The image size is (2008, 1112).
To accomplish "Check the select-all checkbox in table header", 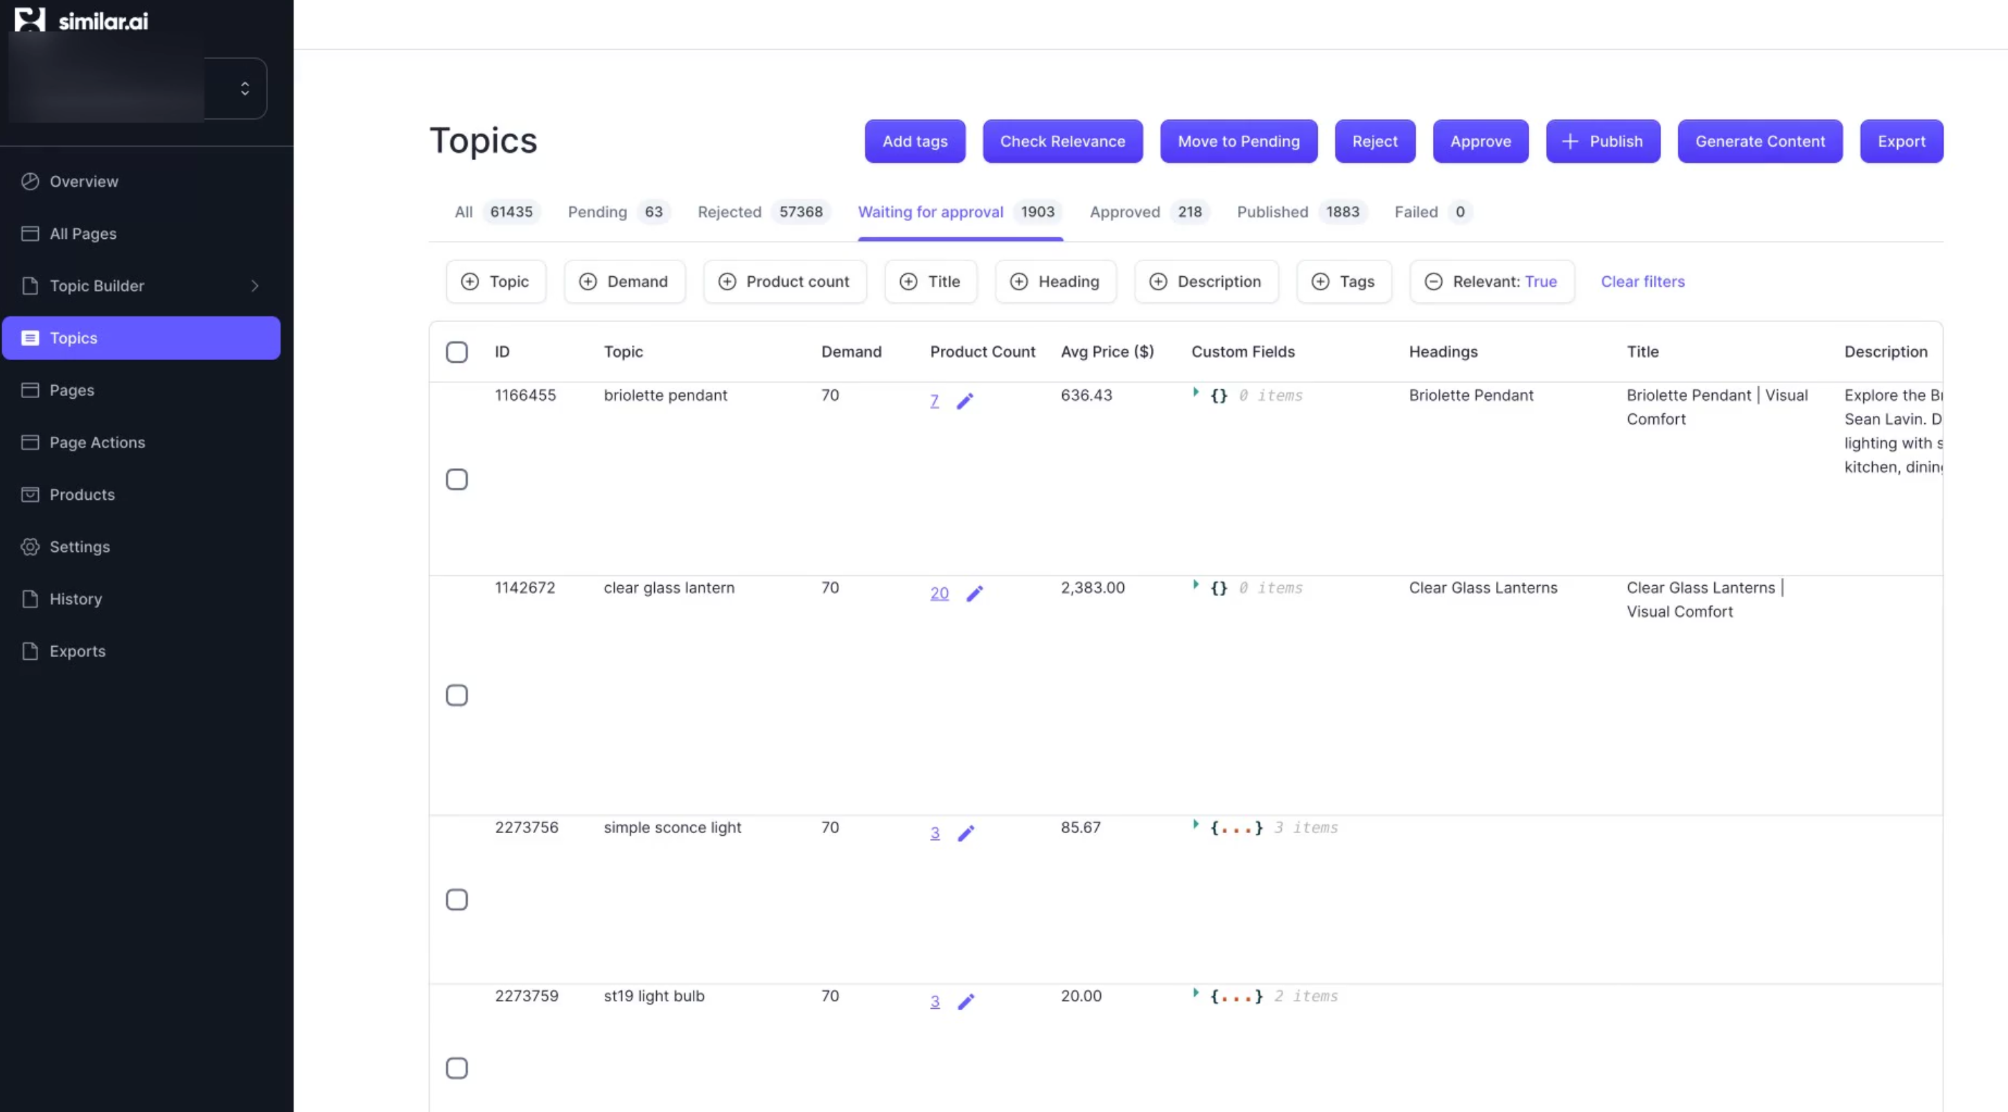I will (x=457, y=352).
